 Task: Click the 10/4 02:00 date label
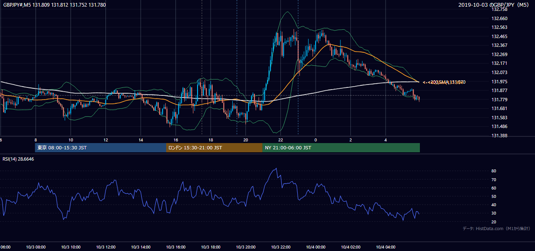350,247
